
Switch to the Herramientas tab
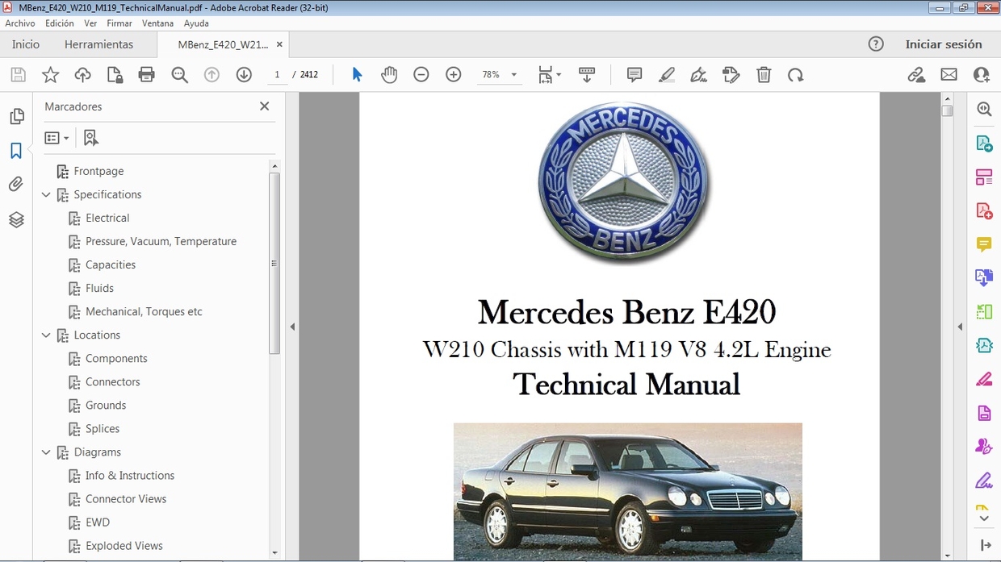pos(98,44)
